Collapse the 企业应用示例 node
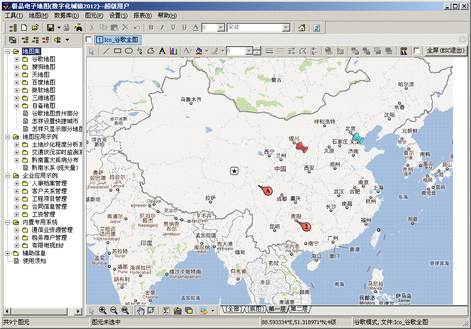471x329 pixels. coord(7,176)
